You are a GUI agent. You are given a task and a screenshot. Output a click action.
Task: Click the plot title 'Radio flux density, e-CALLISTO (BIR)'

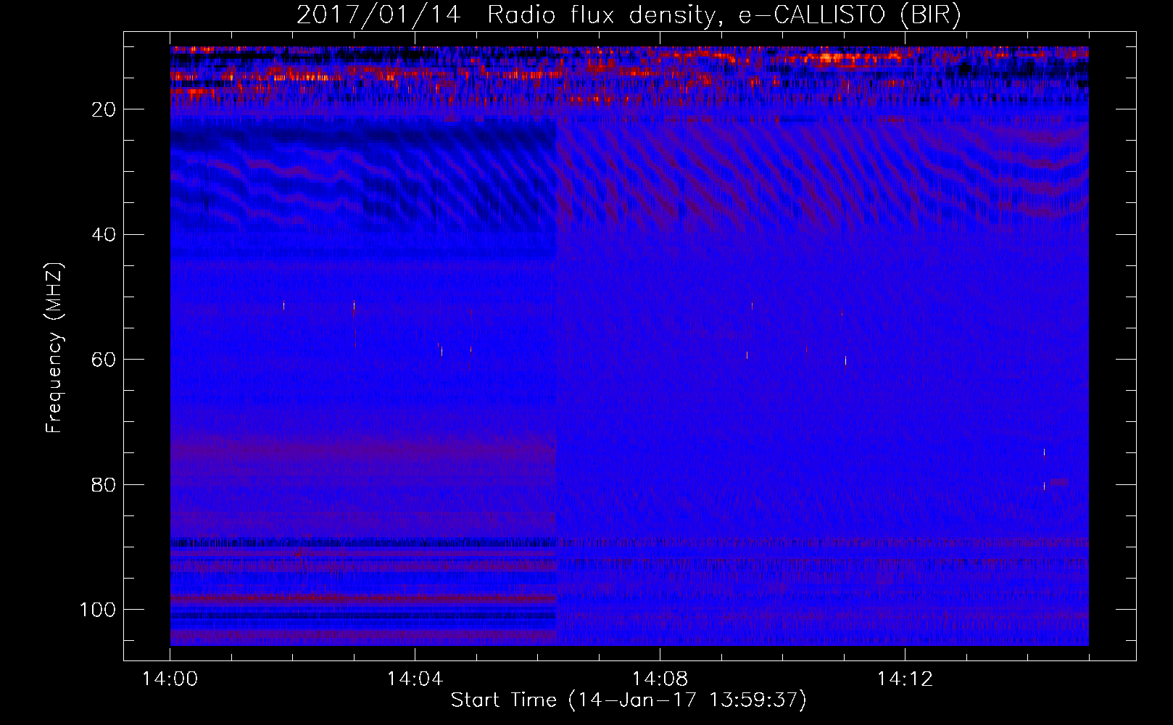724,15
